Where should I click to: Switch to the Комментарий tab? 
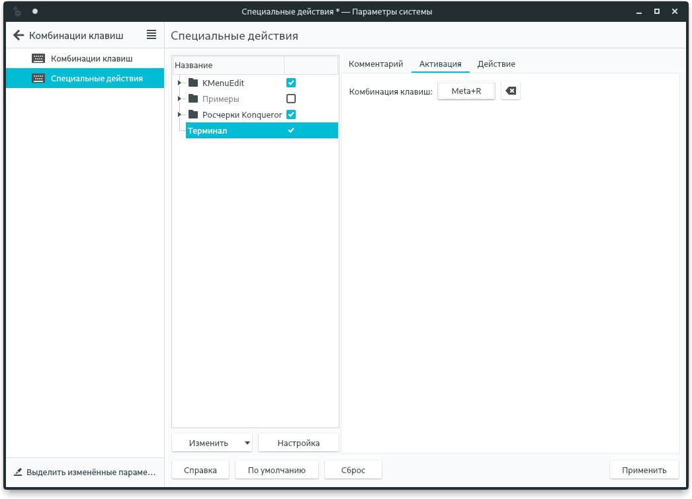click(x=376, y=64)
